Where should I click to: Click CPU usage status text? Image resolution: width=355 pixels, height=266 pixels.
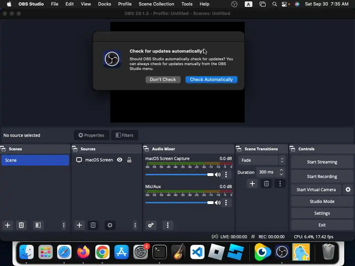coord(313,237)
